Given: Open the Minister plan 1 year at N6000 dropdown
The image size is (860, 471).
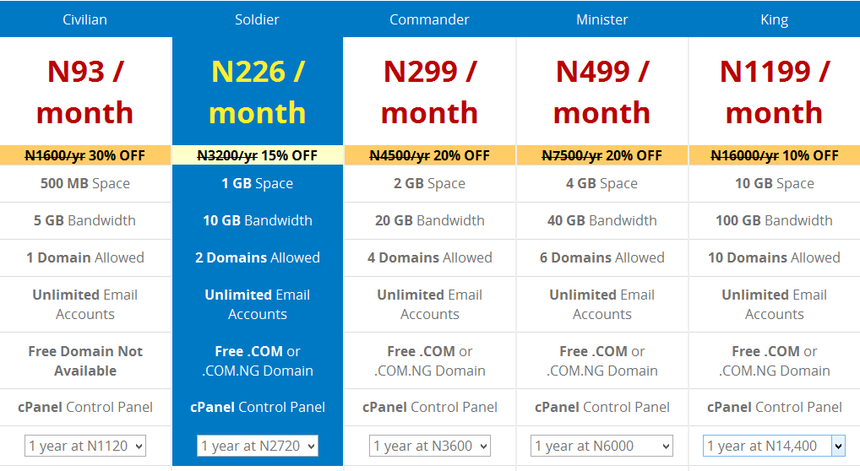Looking at the screenshot, I should coord(601,446).
